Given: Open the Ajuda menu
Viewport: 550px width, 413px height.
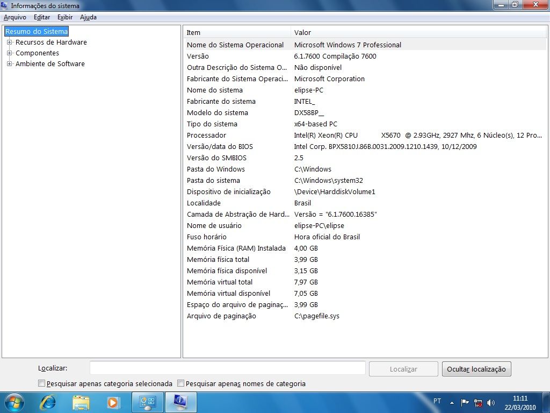Looking at the screenshot, I should [x=88, y=17].
